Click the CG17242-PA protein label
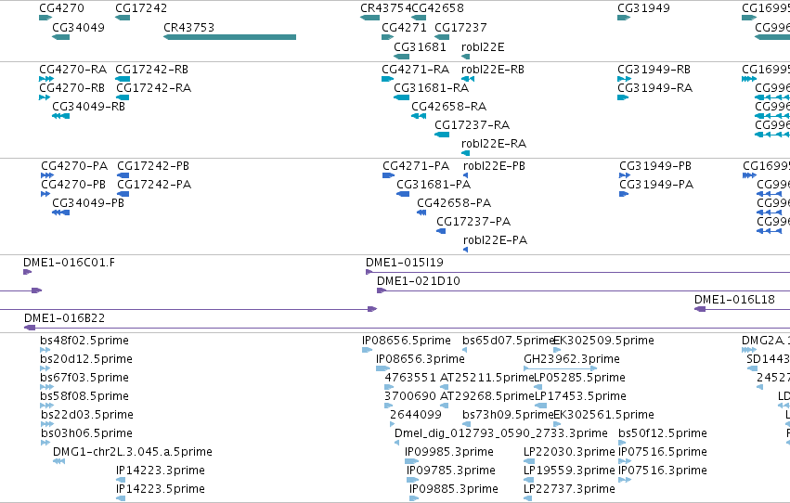 pos(154,185)
